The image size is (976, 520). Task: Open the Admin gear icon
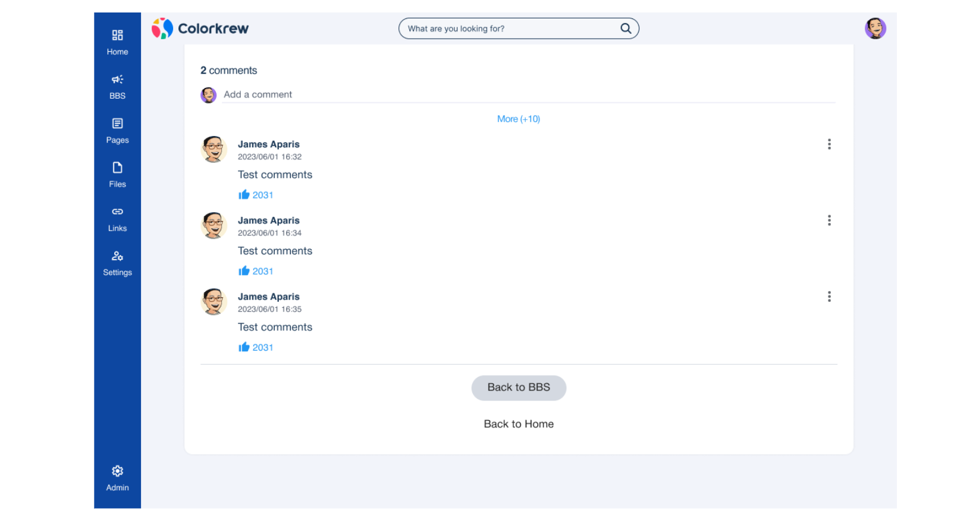(x=117, y=478)
